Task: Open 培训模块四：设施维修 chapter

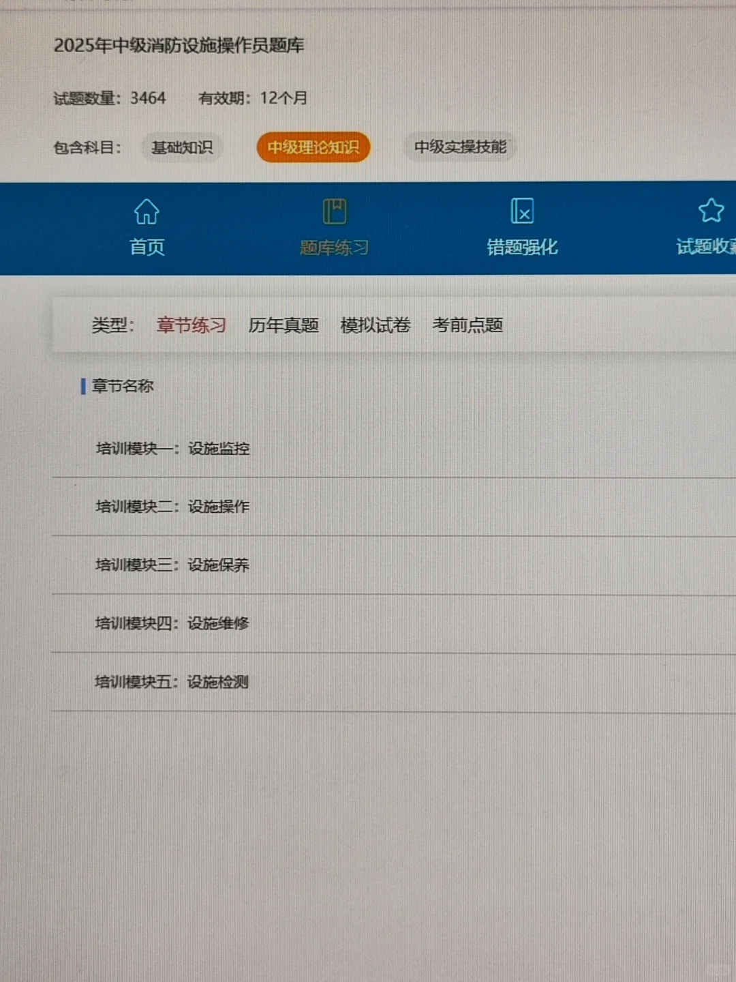Action: [x=172, y=623]
